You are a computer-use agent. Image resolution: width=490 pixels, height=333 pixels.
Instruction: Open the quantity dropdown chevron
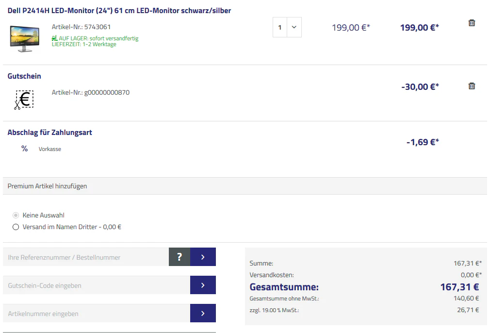coord(294,27)
